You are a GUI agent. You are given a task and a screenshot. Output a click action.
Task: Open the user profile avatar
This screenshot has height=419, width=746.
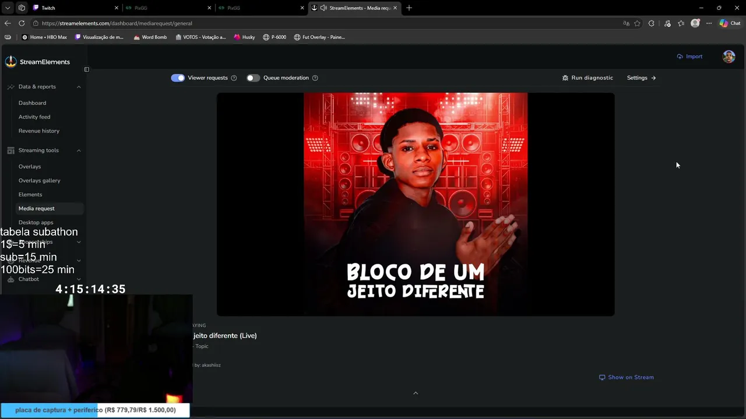point(729,56)
